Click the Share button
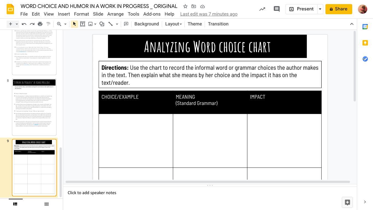The image size is (373, 210). click(339, 9)
